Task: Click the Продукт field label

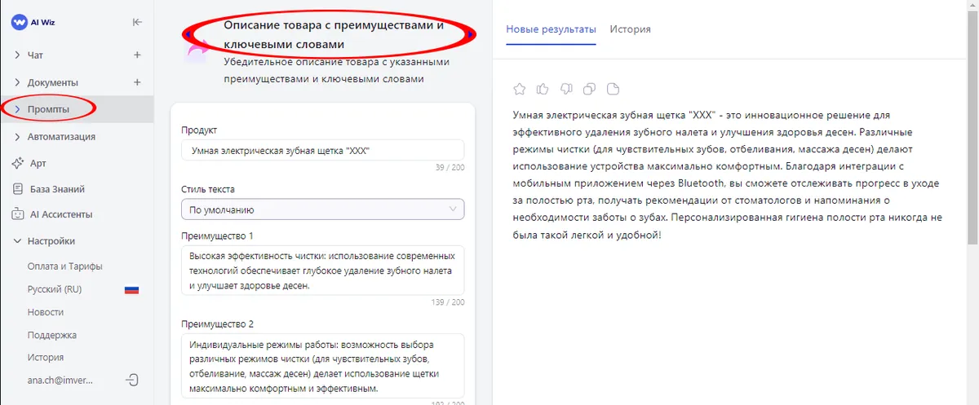Action: [x=199, y=130]
